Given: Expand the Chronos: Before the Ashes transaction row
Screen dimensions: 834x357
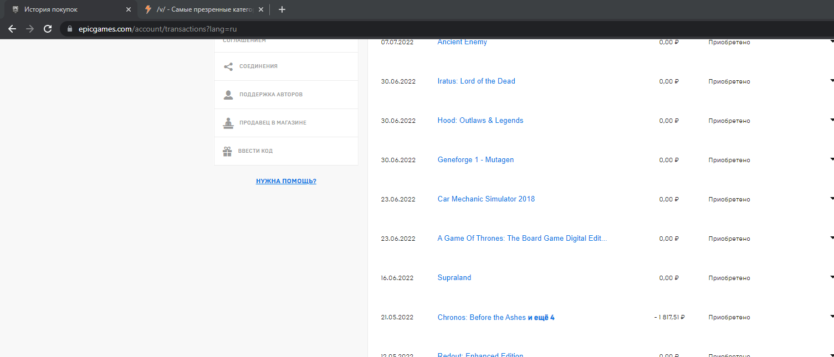Looking at the screenshot, I should 831,317.
